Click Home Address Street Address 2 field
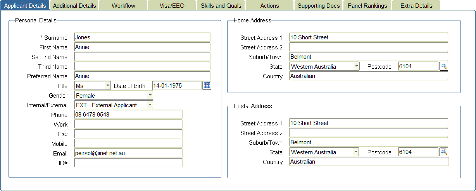Viewport: 476px width, 191px height. (369, 47)
